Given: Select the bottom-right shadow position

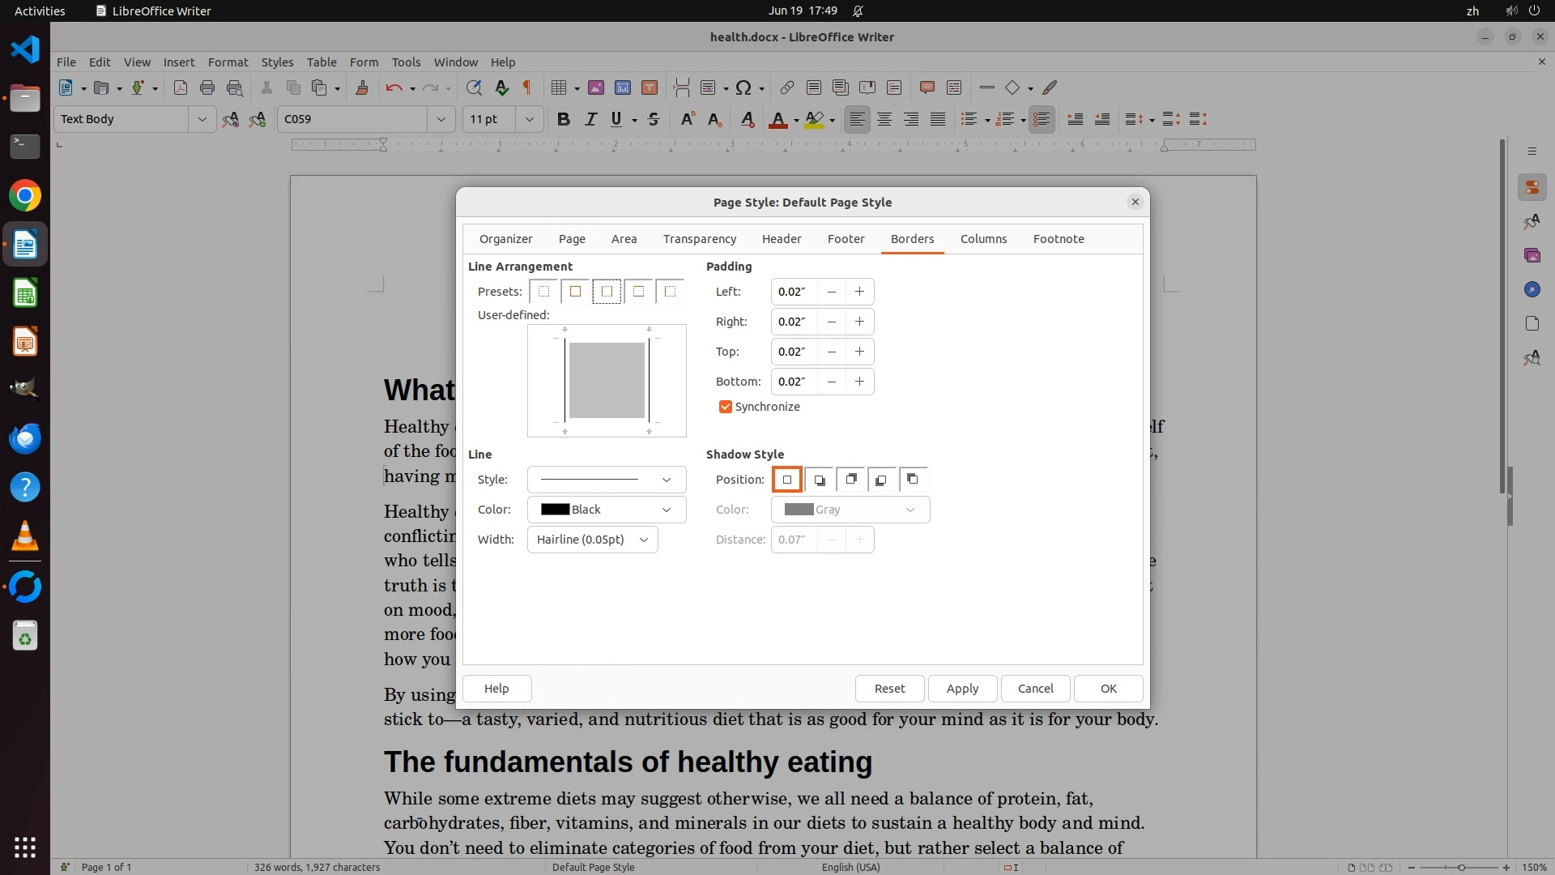Looking at the screenshot, I should coord(819,480).
